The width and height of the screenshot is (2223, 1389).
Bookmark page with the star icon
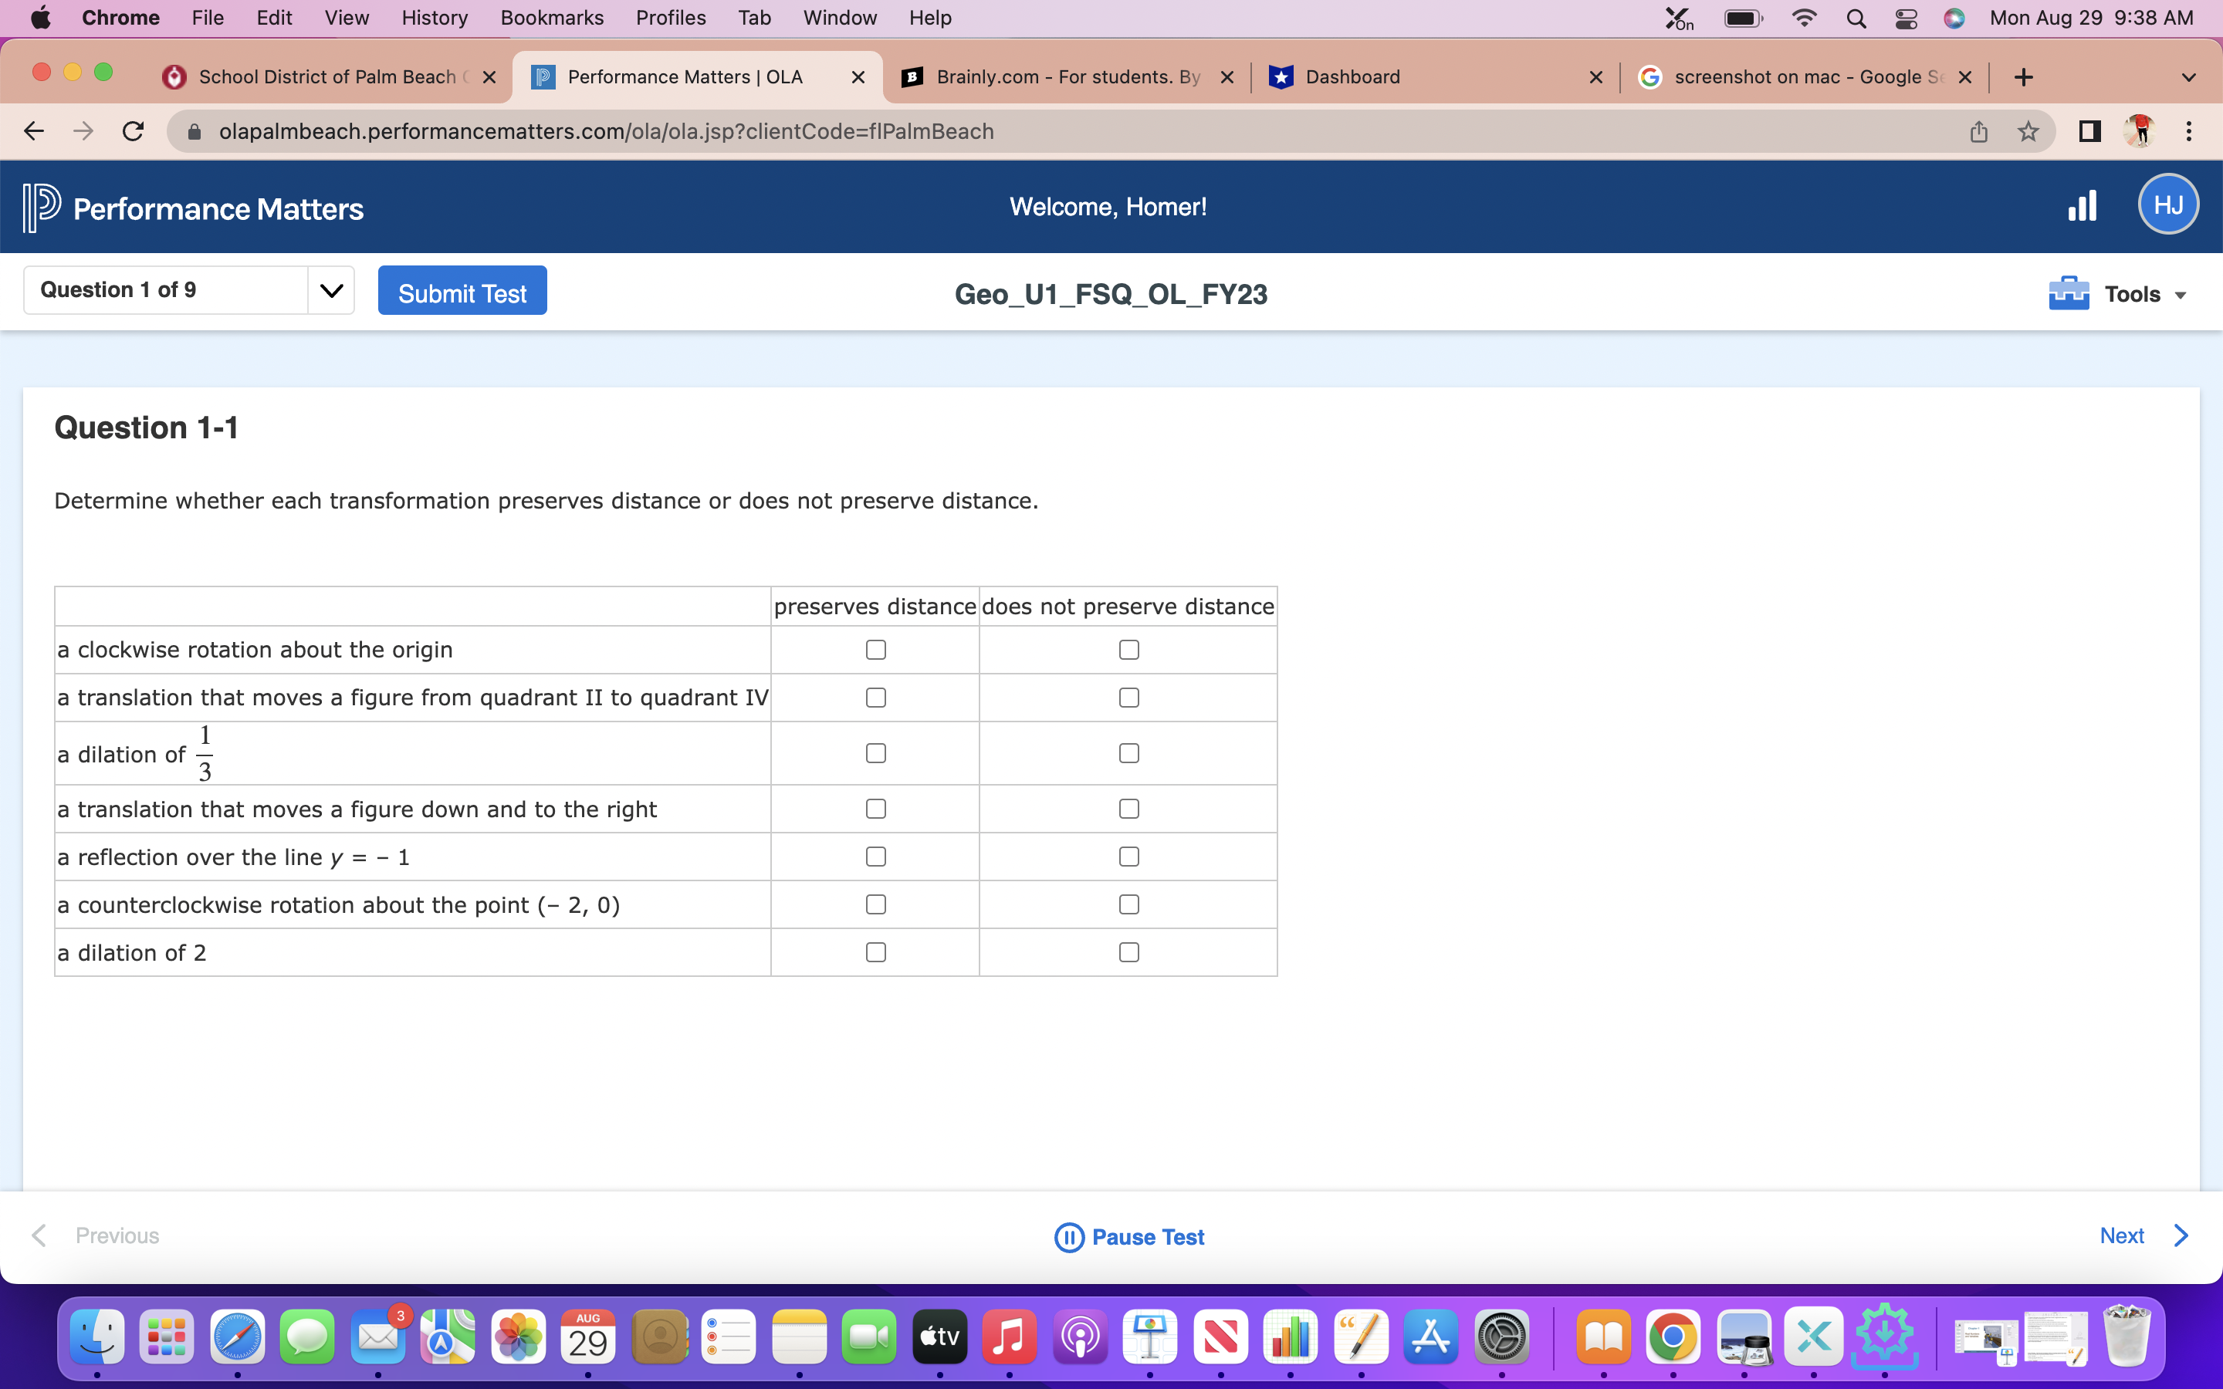click(x=2028, y=131)
